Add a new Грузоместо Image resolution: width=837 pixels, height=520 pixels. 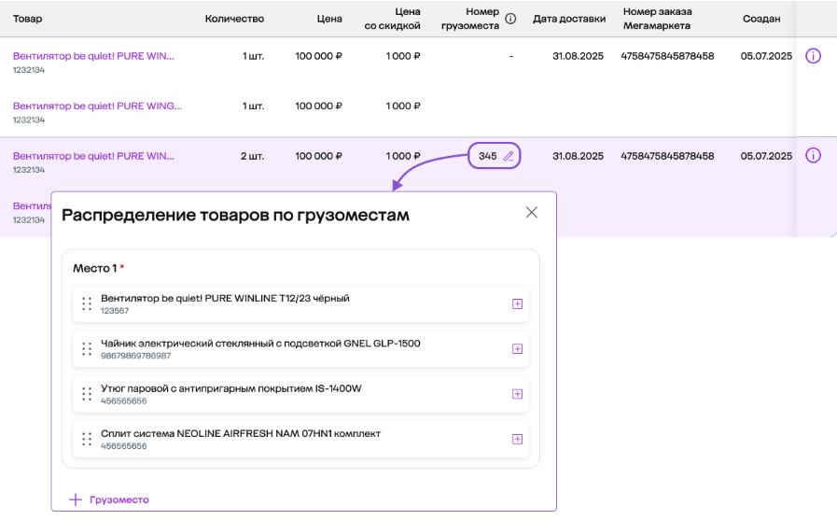click(x=109, y=499)
